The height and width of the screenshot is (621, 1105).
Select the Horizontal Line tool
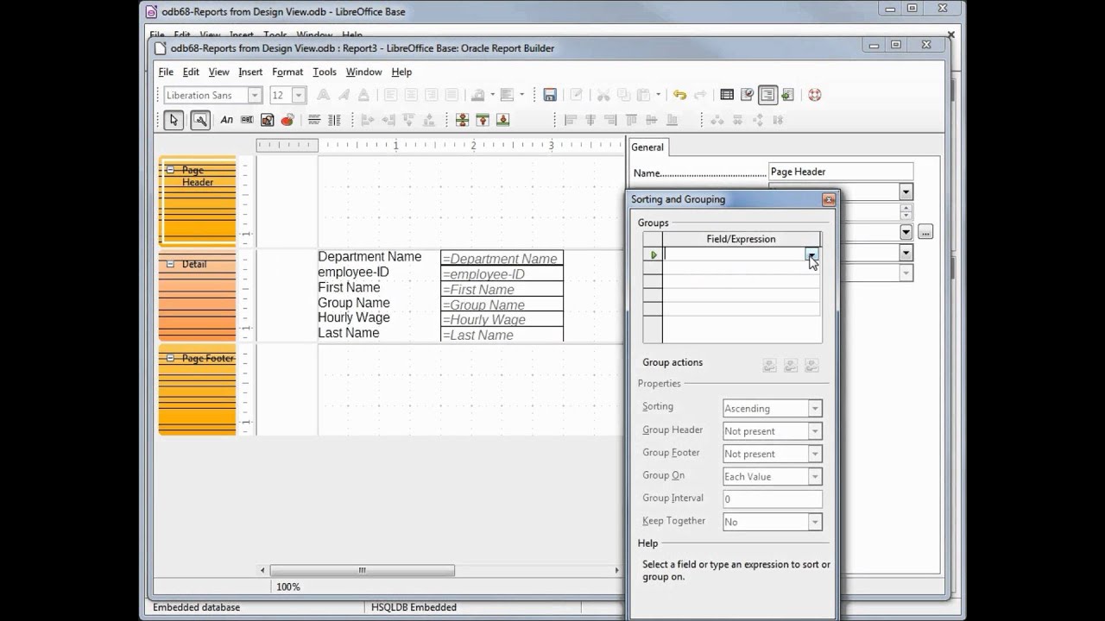pos(314,120)
